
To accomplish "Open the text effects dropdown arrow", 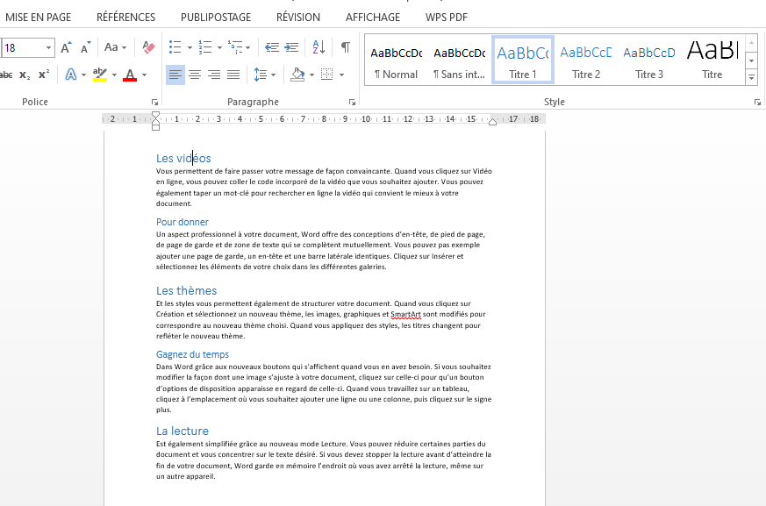I will 83,75.
